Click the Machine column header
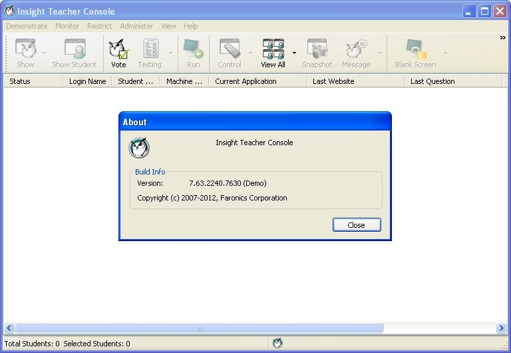The image size is (511, 353). pyautogui.click(x=184, y=81)
